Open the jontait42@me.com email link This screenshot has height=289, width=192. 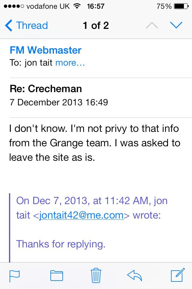[81, 215]
